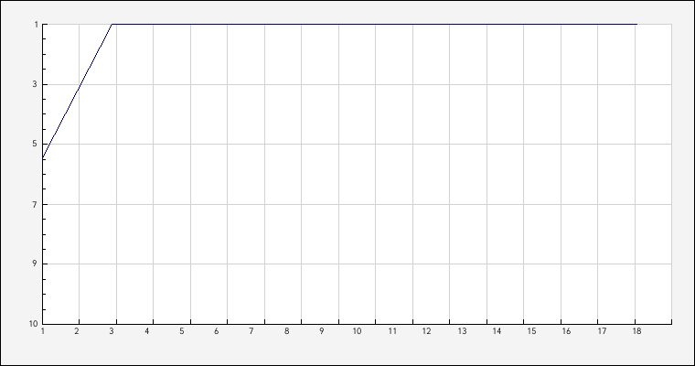Select the x-axis label 6
Viewport: 695px width, 366px height.
217,331
